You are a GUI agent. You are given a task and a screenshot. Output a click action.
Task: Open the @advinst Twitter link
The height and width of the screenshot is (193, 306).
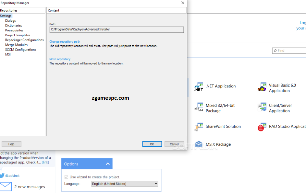point(12,176)
